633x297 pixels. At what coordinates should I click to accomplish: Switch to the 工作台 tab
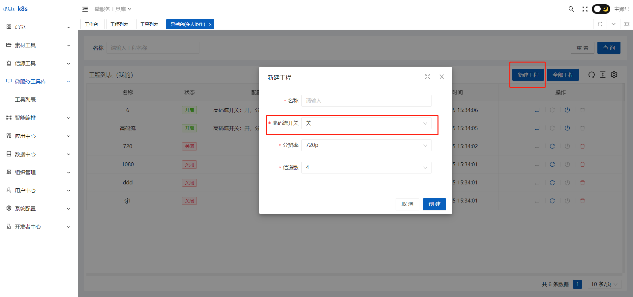click(x=92, y=24)
